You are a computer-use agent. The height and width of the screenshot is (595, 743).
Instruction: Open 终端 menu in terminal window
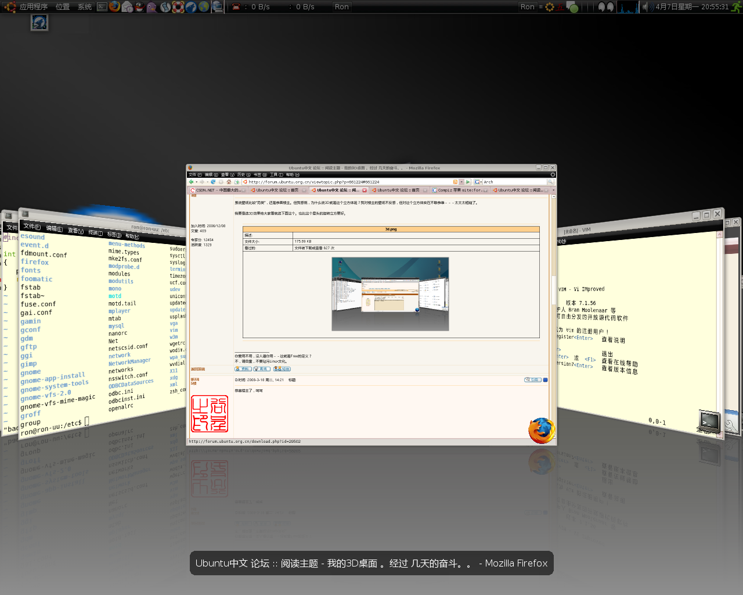(x=95, y=232)
